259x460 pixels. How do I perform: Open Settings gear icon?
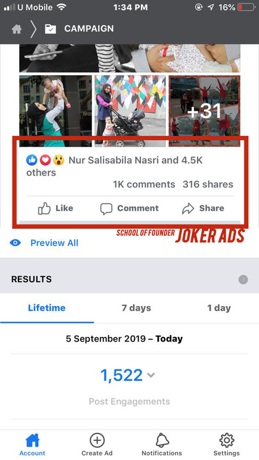point(226,440)
